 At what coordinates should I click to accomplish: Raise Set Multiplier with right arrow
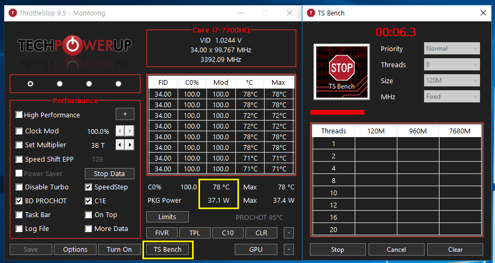point(130,145)
